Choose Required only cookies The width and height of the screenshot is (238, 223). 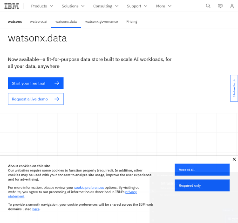[x=202, y=185]
